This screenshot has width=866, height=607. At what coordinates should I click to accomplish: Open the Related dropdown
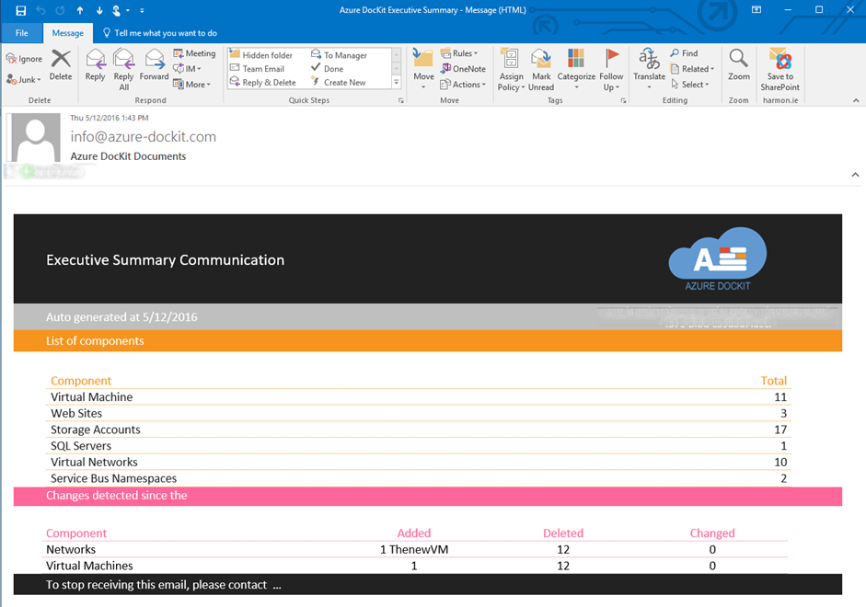pyautogui.click(x=693, y=68)
